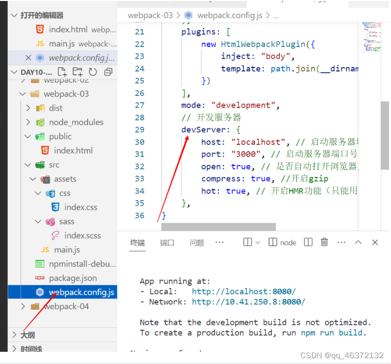Click the New Folder icon in explorer header
Image resolution: width=391 pixels, height=364 pixels.
click(77, 72)
